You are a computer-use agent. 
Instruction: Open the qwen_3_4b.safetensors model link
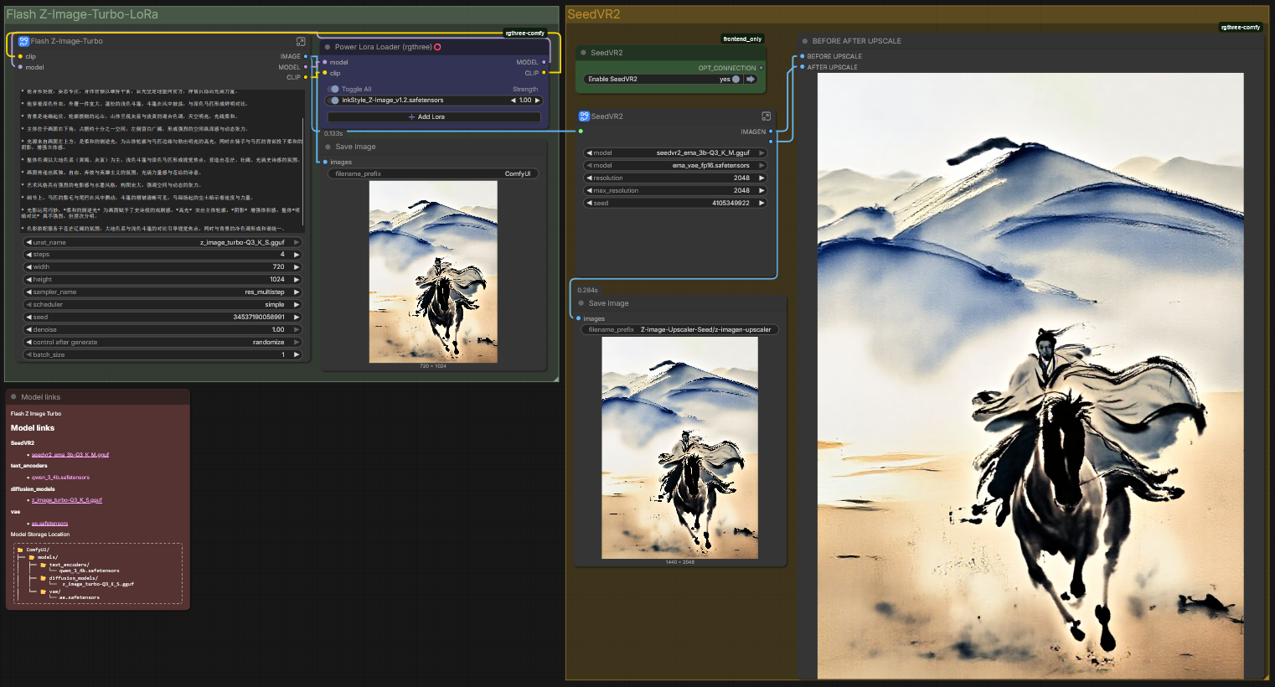click(60, 478)
